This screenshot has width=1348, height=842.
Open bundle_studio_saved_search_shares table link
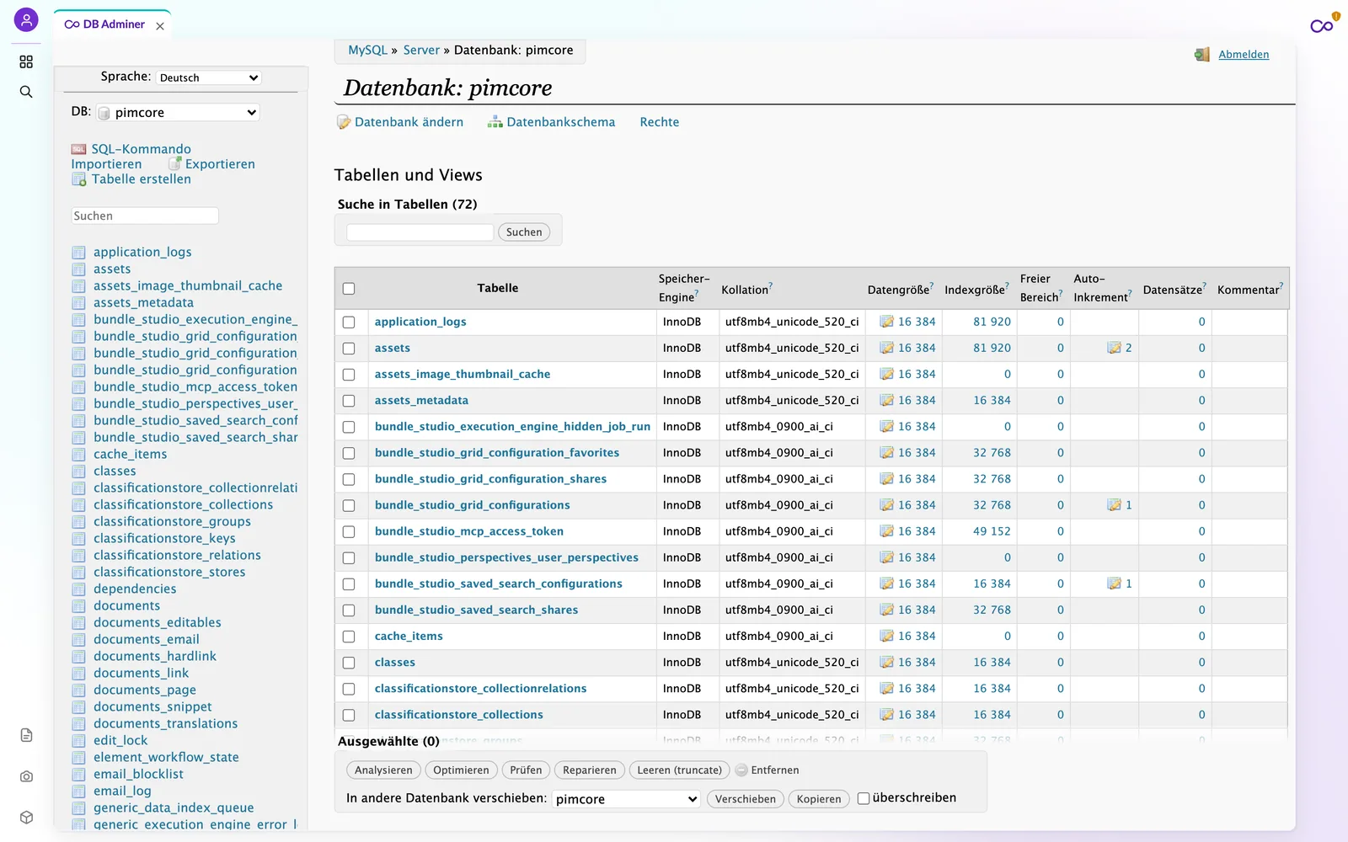[x=476, y=610]
